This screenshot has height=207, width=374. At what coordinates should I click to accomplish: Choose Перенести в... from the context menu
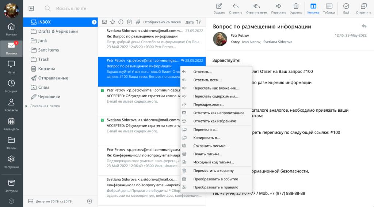(216, 130)
